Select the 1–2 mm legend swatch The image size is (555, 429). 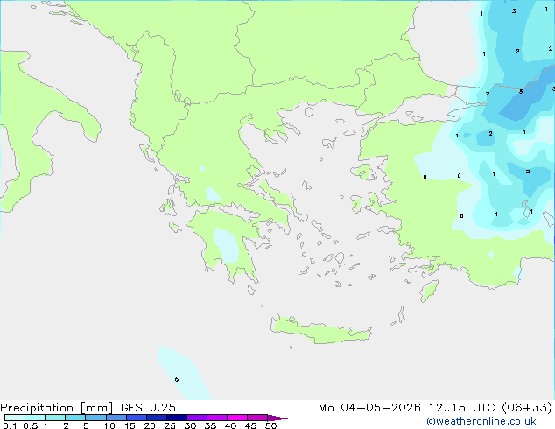55,418
